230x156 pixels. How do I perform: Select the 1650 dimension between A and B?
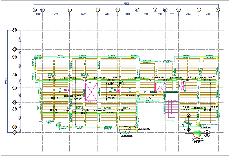point(38,14)
